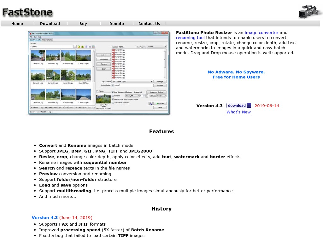Click "Supports FAX and JFIF formats" history item

click(x=72, y=224)
